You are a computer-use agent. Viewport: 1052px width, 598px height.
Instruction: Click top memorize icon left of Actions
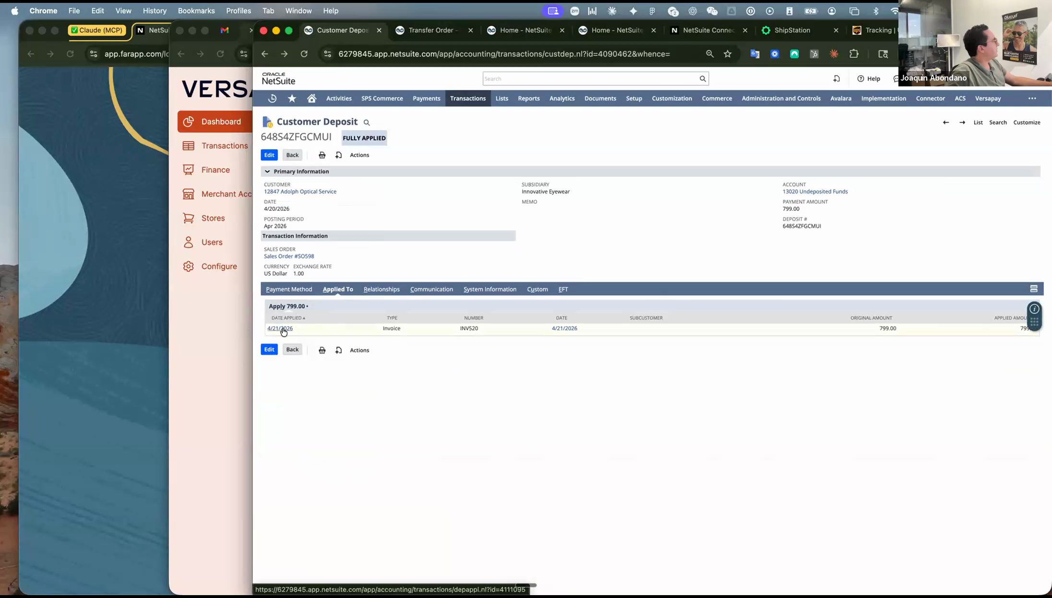click(x=338, y=155)
